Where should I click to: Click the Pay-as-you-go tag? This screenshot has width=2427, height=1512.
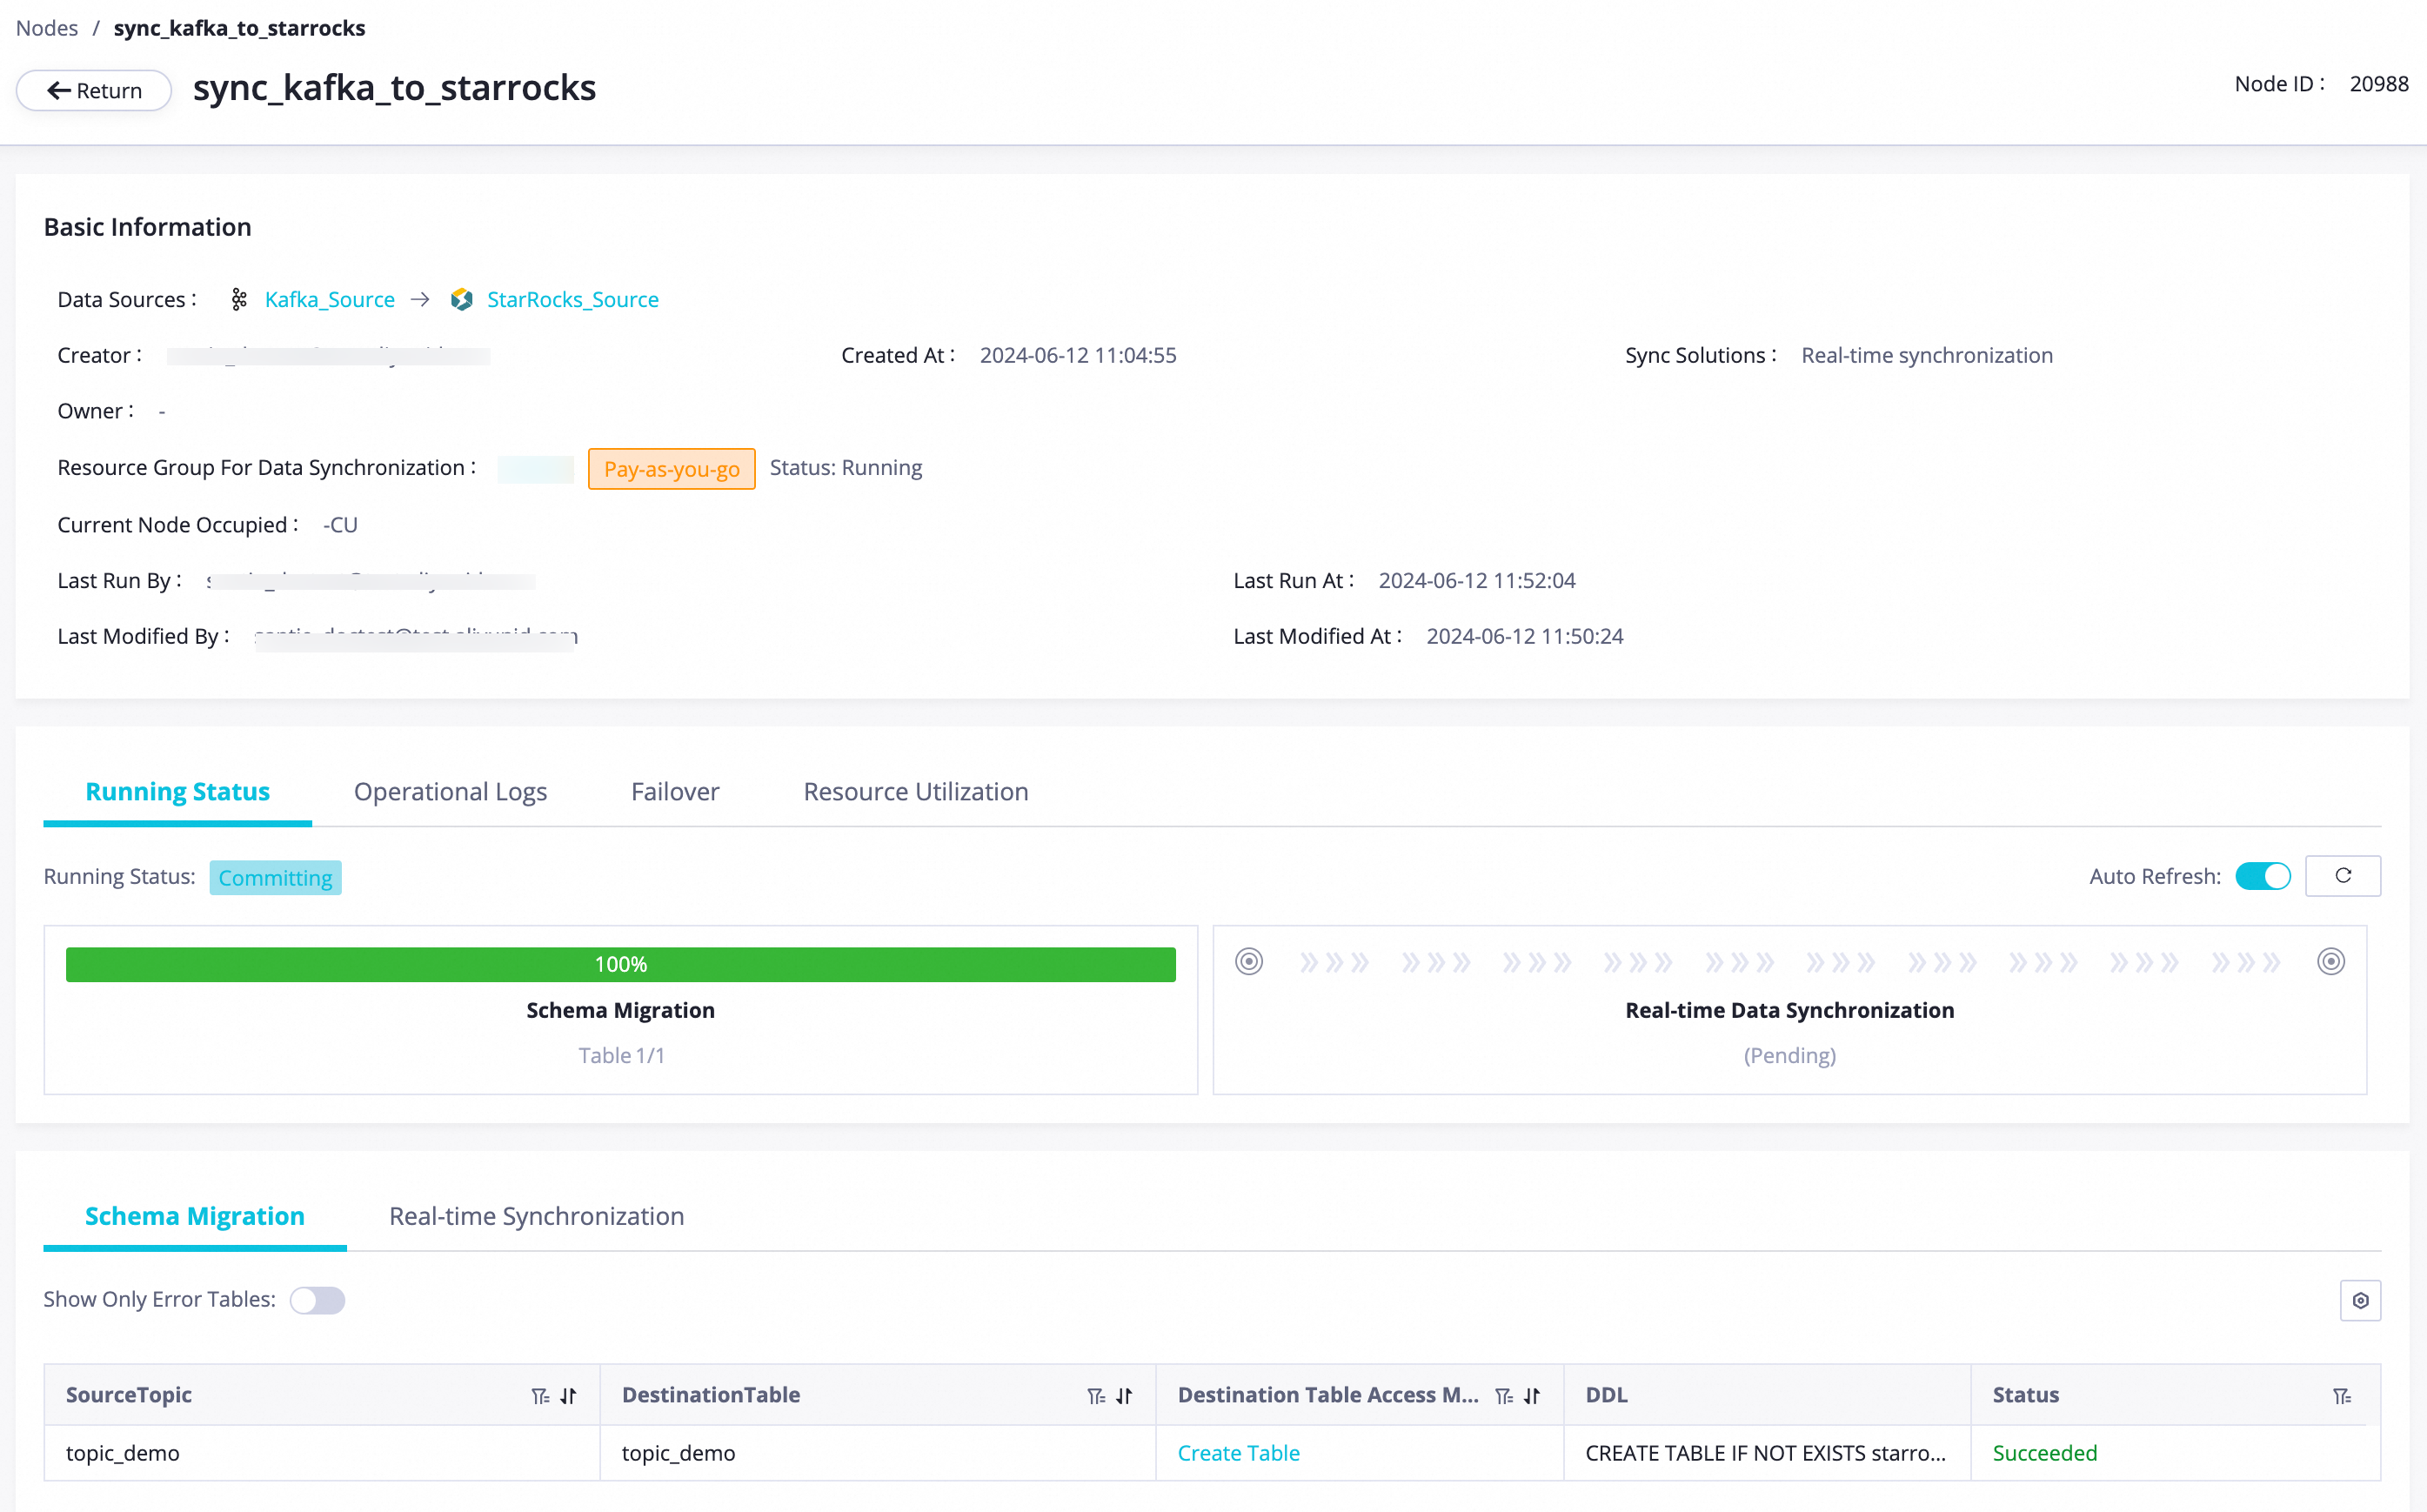672,469
